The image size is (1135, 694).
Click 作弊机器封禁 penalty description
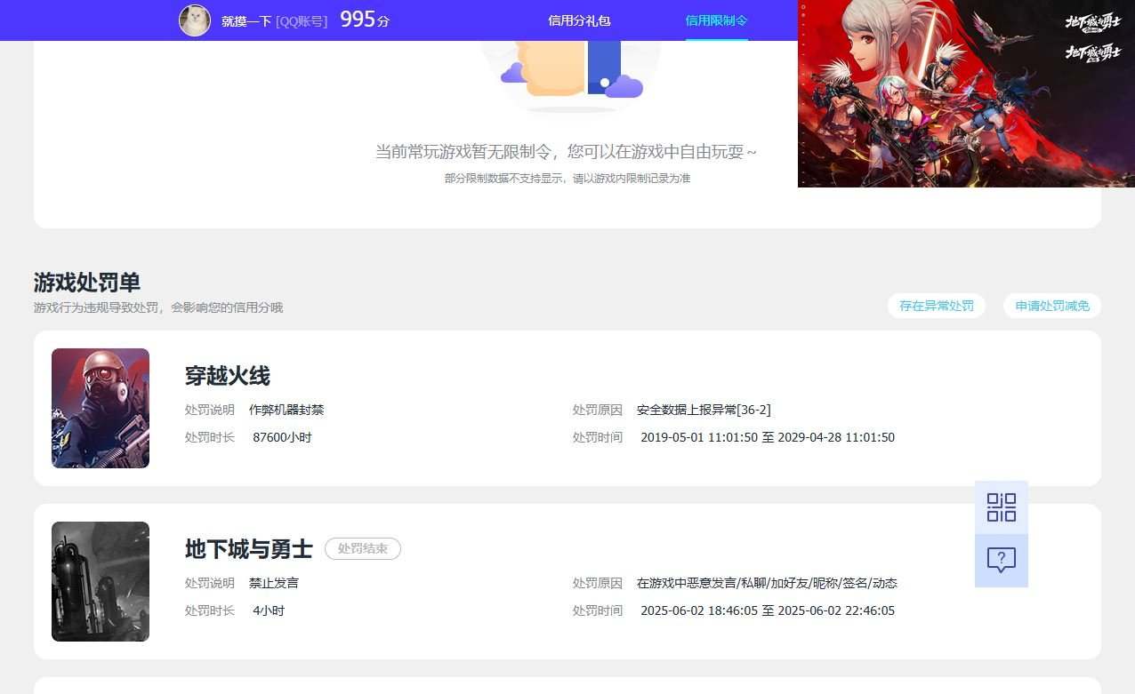tap(286, 410)
